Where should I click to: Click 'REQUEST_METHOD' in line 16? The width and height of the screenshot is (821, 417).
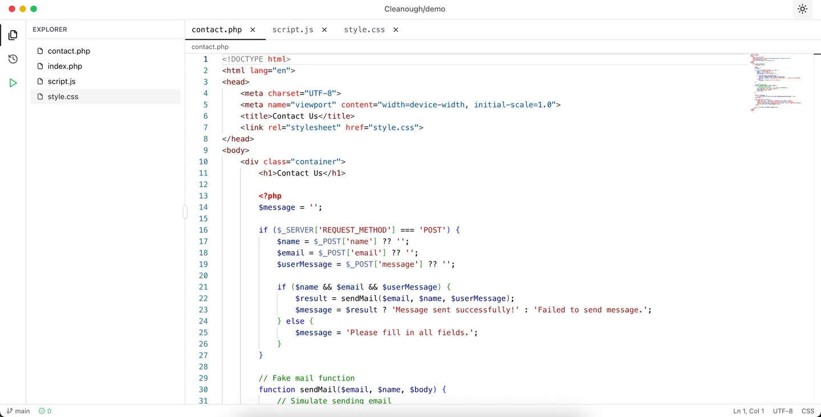[x=355, y=230]
